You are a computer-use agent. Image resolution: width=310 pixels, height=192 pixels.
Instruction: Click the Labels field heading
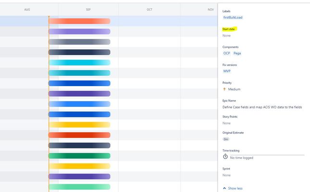coord(226,11)
